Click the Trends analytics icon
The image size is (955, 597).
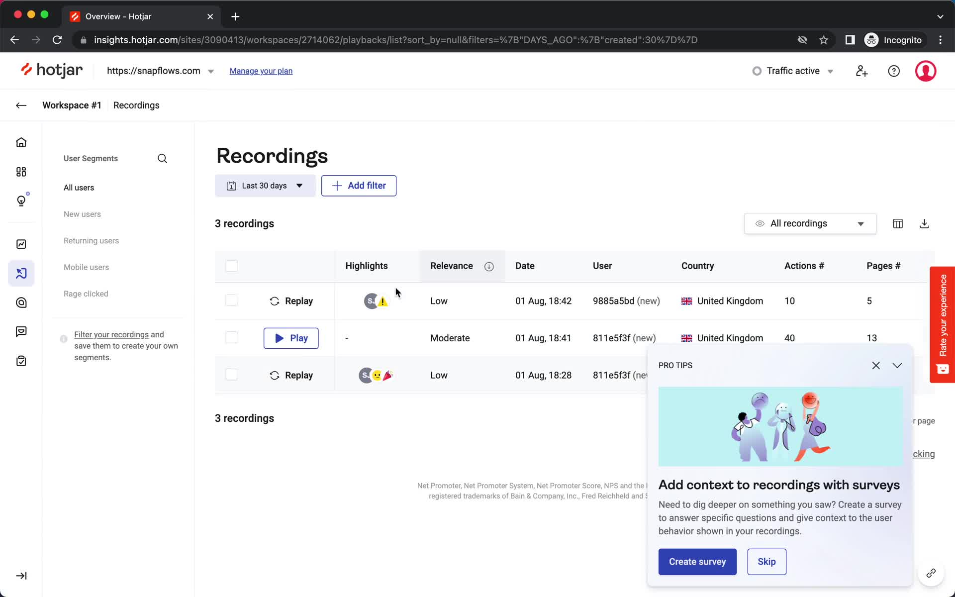pos(20,244)
